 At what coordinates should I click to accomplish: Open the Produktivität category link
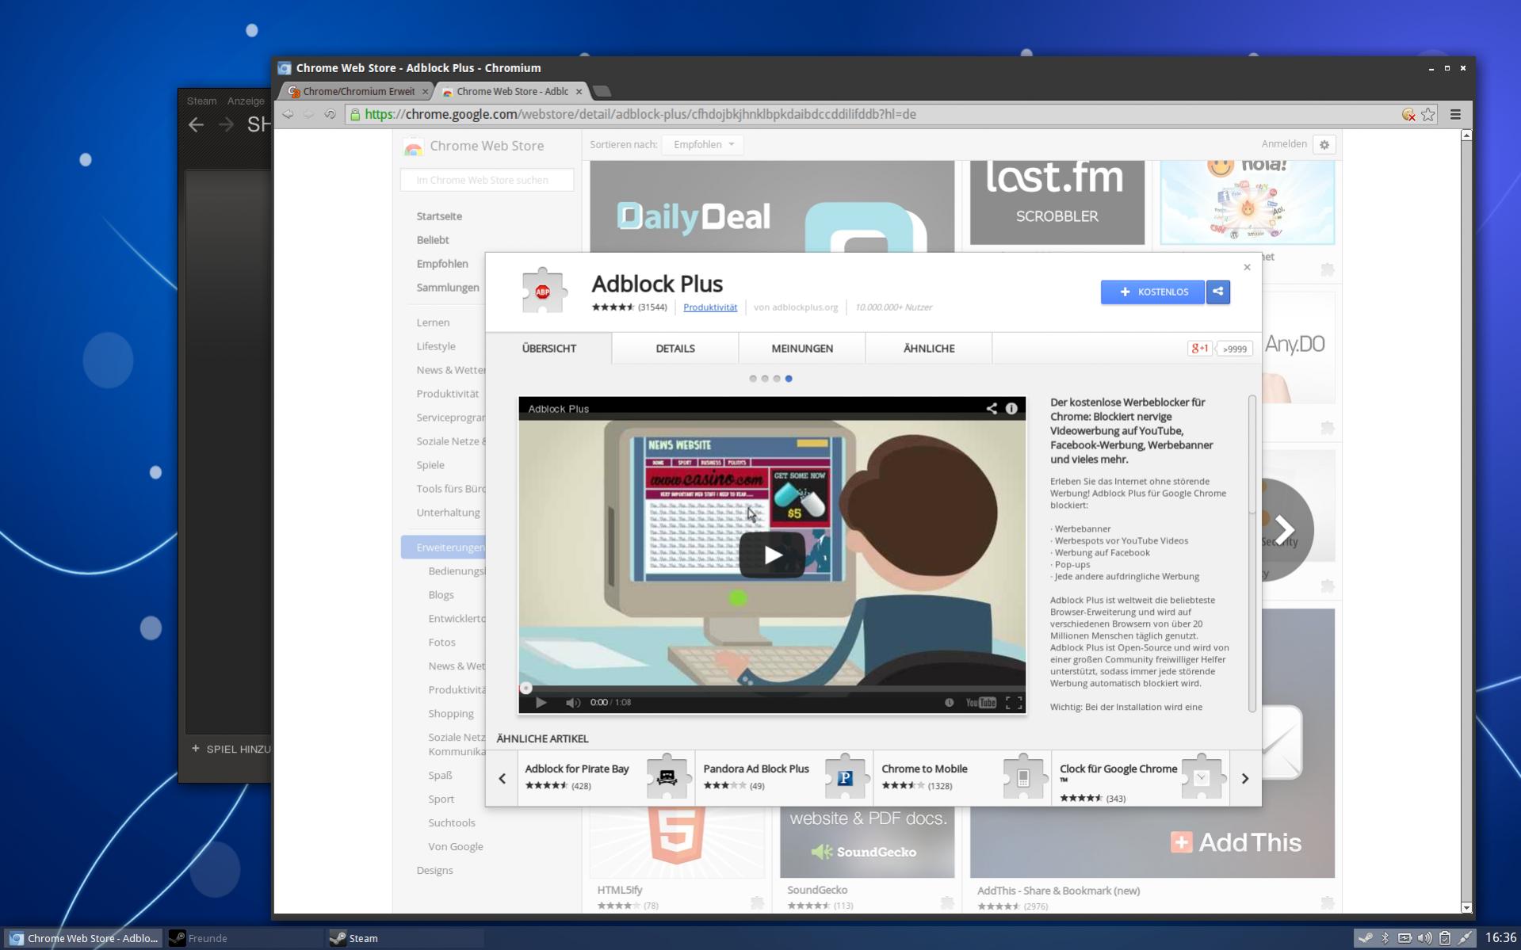[710, 307]
